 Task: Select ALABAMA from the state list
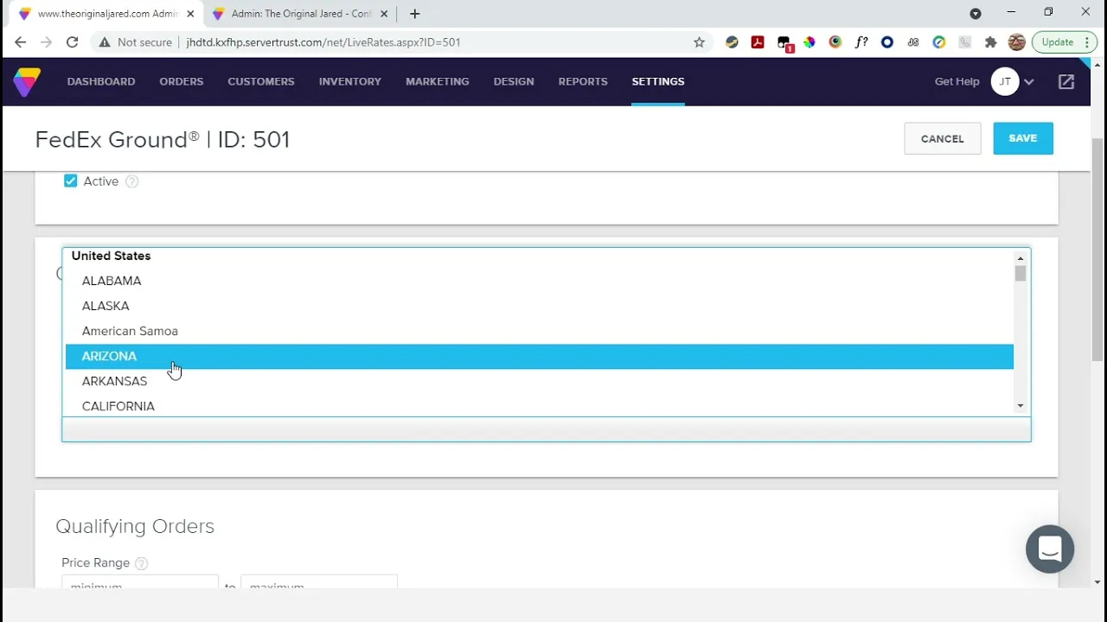pyautogui.click(x=539, y=281)
